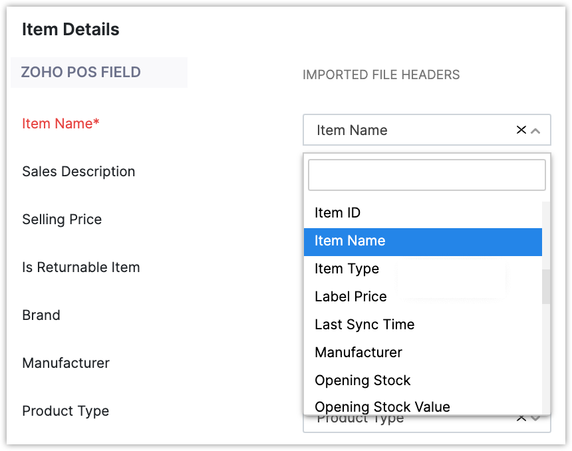572x451 pixels.
Task: Click the required Item Name* field label
Action: coord(61,124)
